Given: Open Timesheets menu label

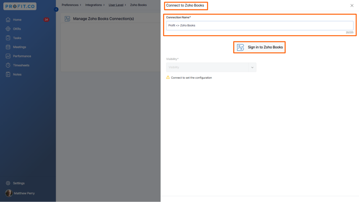Looking at the screenshot, I should (21, 65).
